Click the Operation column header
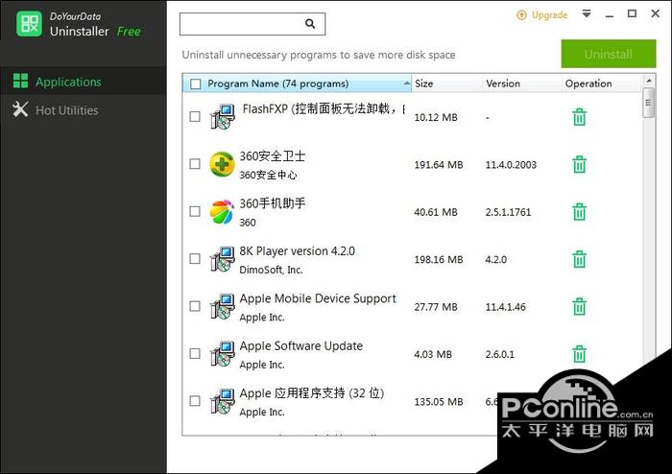 point(602,83)
